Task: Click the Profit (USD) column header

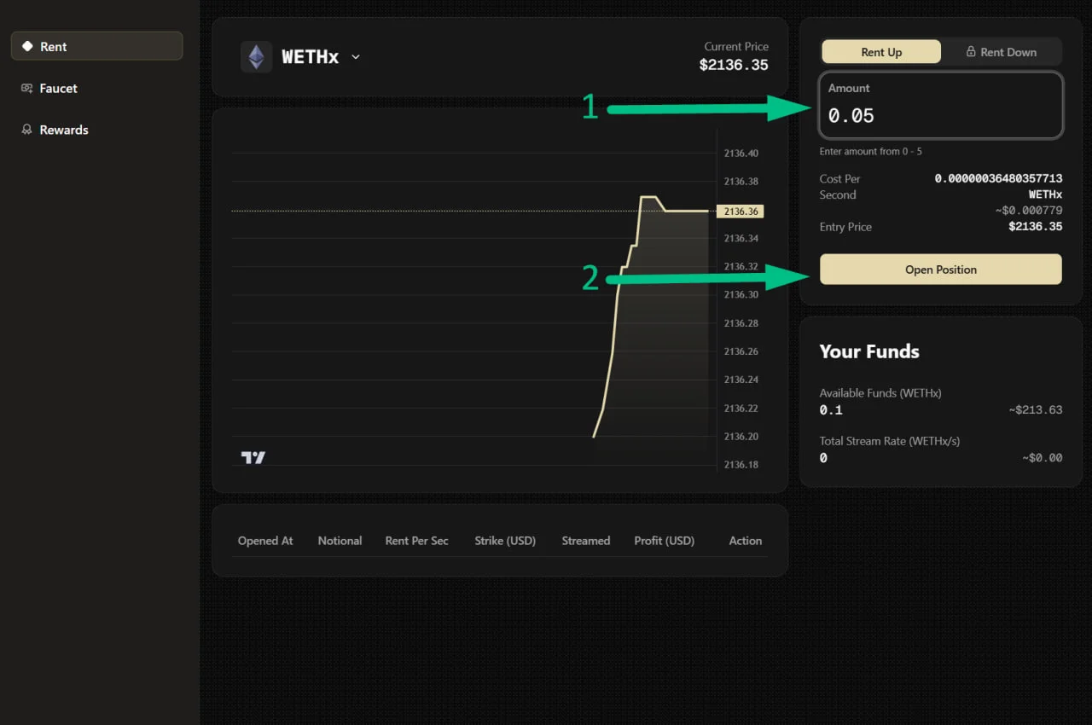Action: (x=665, y=541)
